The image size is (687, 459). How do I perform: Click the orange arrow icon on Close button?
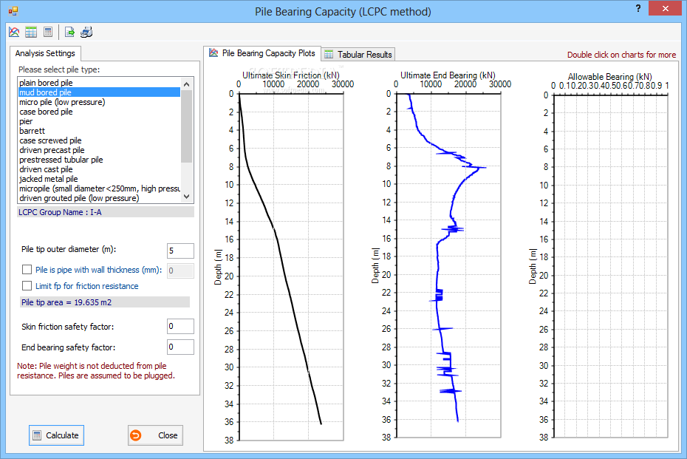coord(136,435)
